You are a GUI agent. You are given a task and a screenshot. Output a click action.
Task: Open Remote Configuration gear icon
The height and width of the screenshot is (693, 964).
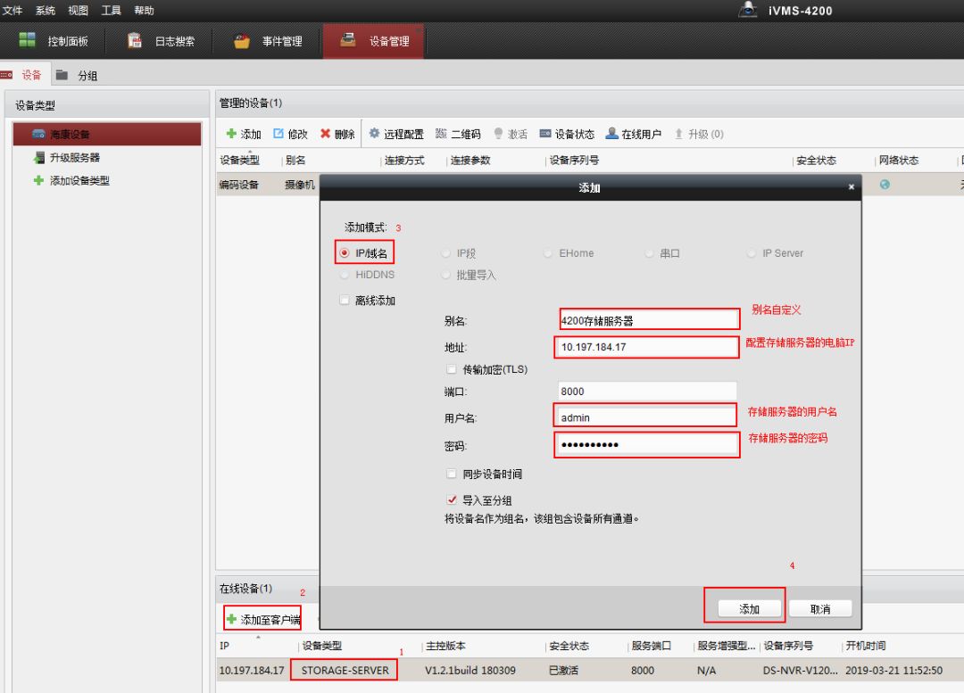(375, 135)
